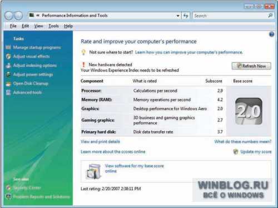
Task: Click the Last rating date text
Action: click(x=111, y=189)
